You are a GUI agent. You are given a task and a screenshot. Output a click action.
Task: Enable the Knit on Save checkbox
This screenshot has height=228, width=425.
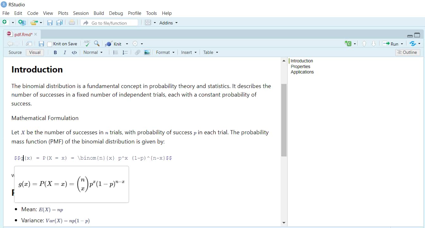pyautogui.click(x=49, y=44)
